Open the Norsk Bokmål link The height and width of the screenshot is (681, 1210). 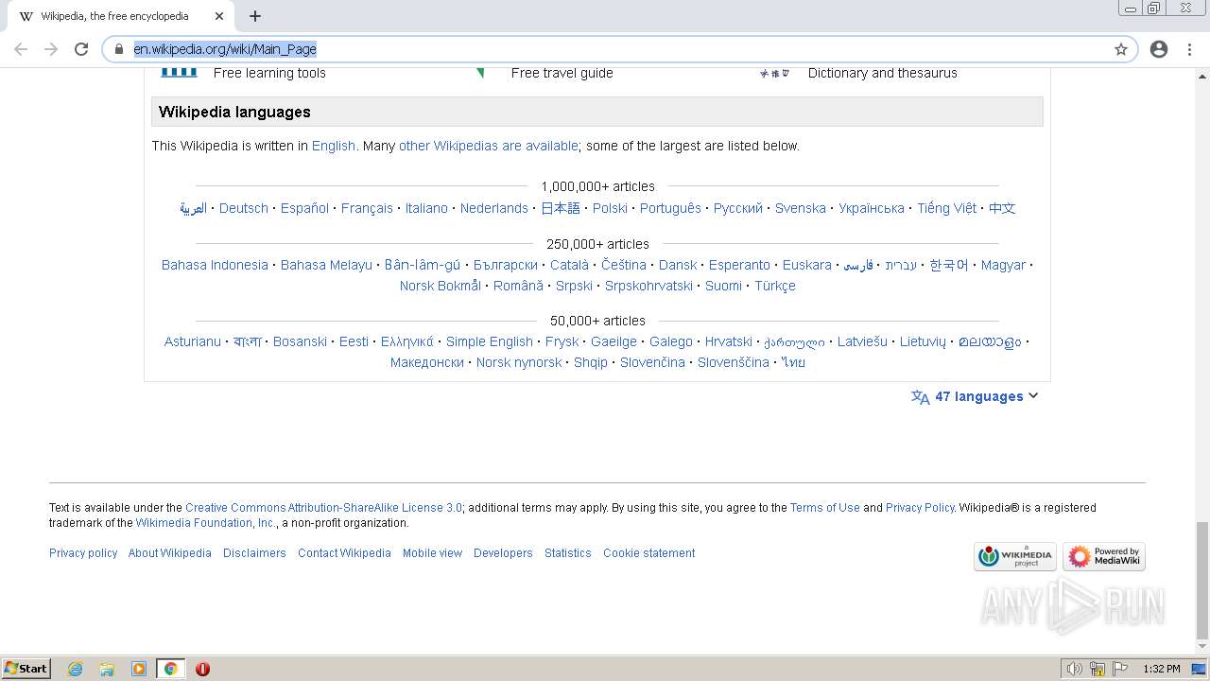(441, 286)
